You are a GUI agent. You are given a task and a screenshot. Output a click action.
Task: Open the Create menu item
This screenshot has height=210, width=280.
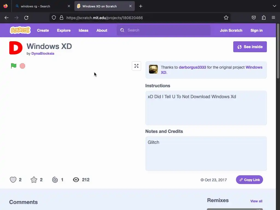point(43,30)
